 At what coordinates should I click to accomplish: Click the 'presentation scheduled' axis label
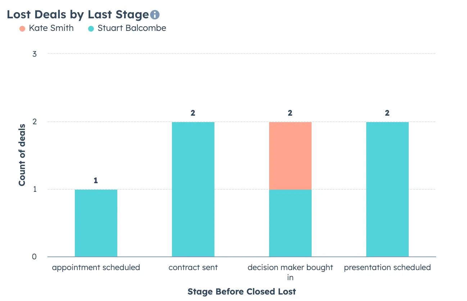[387, 268]
